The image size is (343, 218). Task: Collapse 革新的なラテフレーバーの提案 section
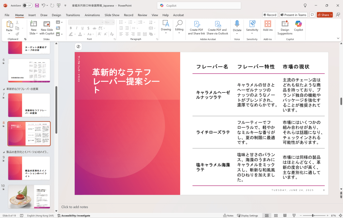coord(4,89)
